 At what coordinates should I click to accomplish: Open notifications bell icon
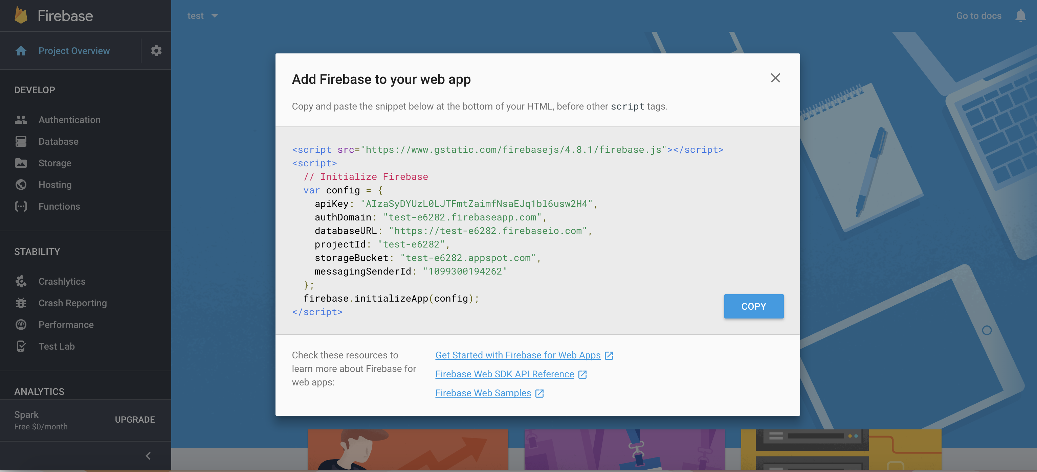point(1020,16)
